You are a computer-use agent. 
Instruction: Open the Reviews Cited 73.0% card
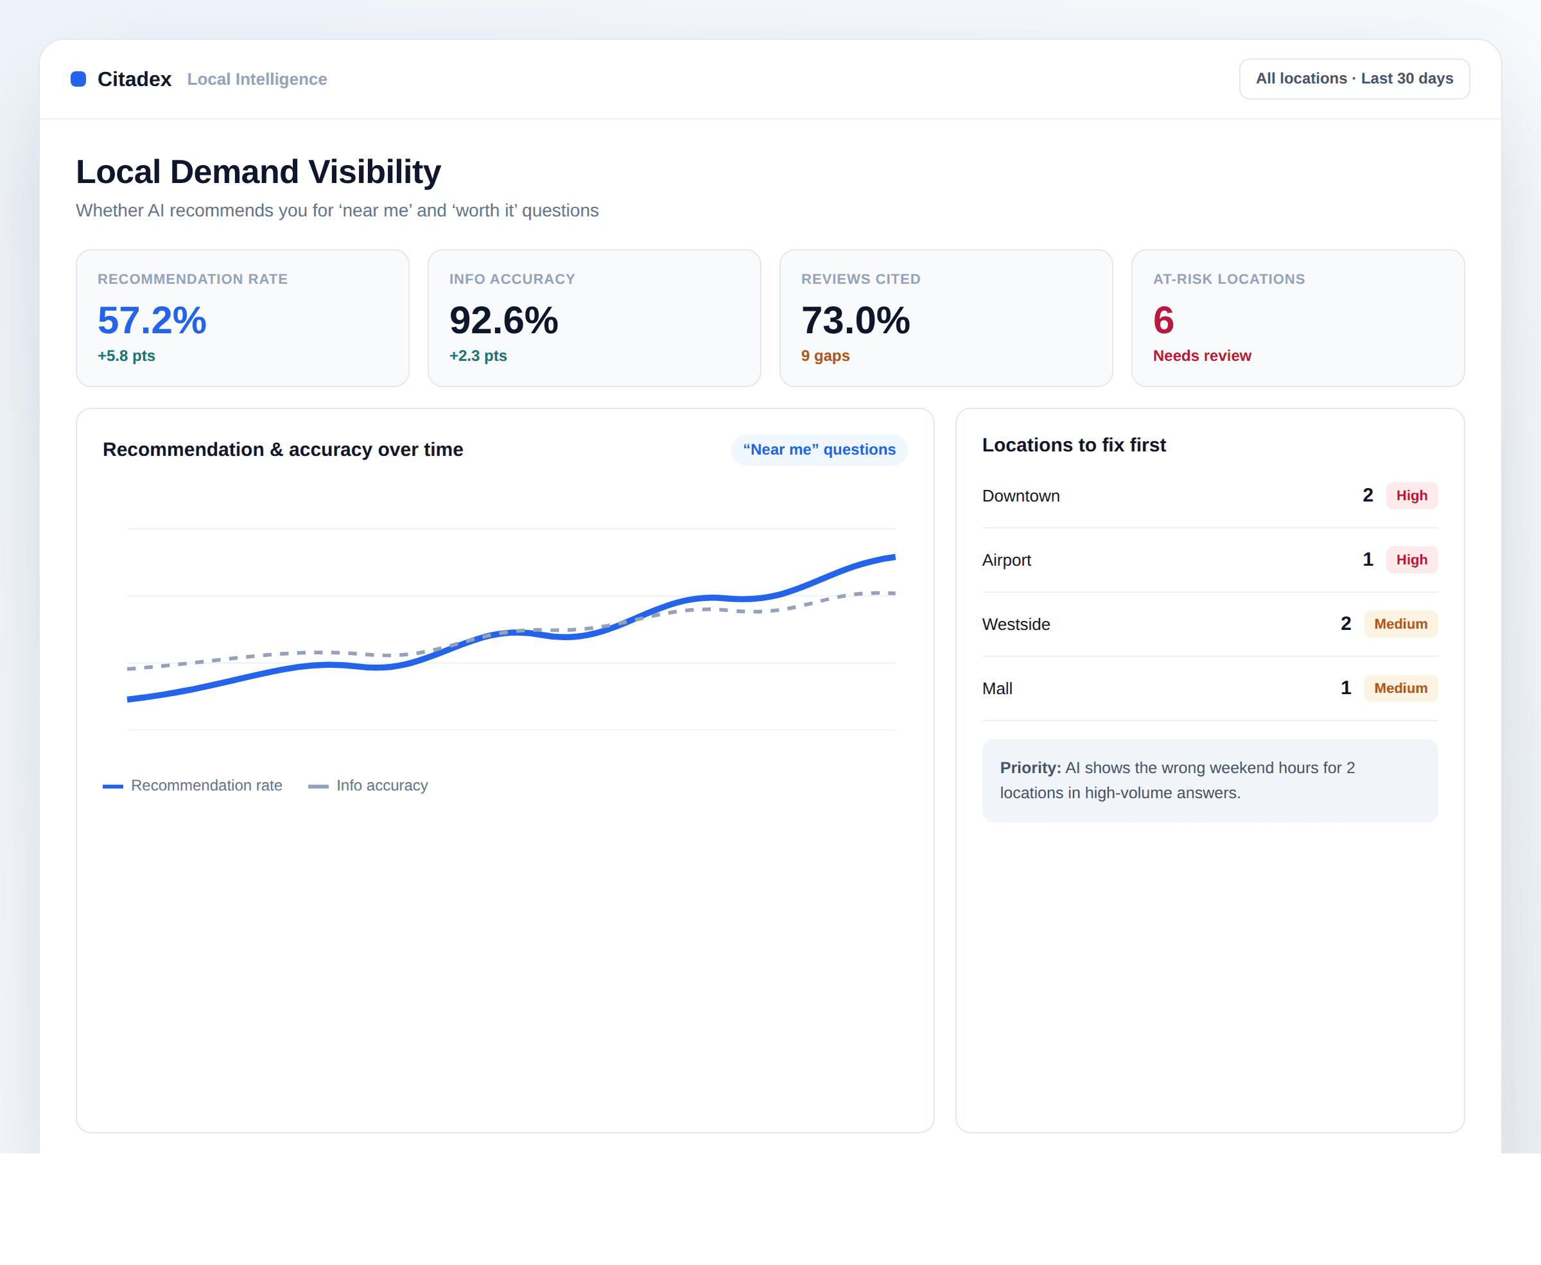(946, 318)
